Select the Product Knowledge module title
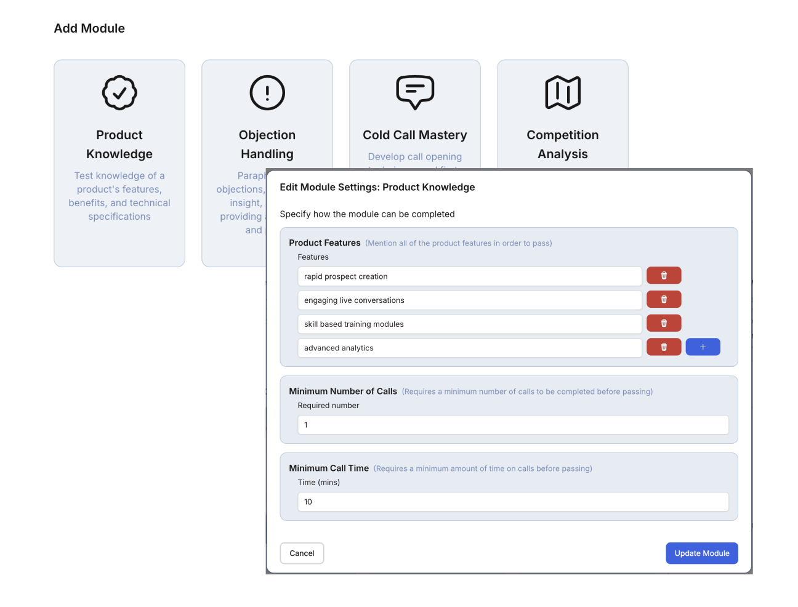This screenshot has height=607, width=798. point(119,145)
